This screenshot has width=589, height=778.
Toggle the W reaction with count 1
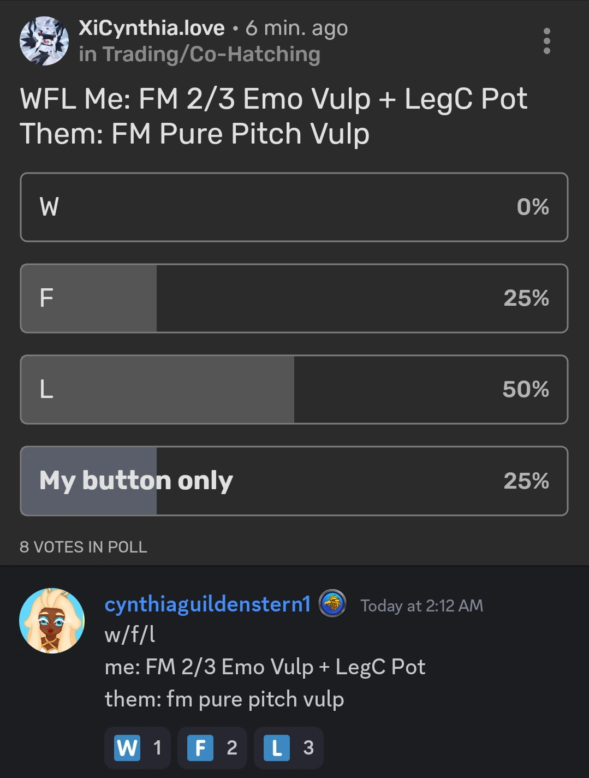137,747
